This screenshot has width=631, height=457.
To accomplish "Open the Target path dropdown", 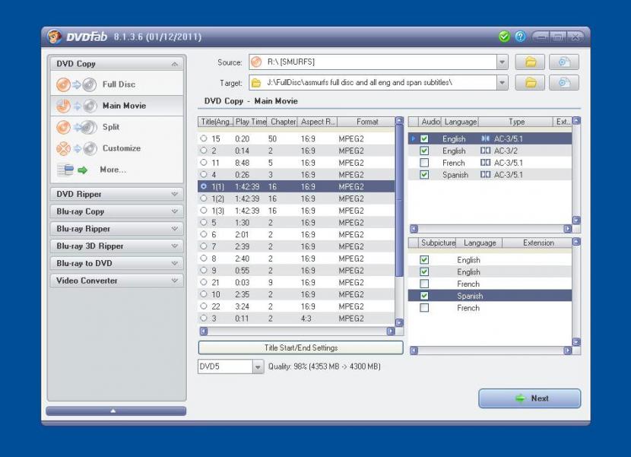I will [502, 83].
